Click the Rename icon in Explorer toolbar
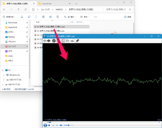This screenshot has width=162, height=128. point(43,17)
